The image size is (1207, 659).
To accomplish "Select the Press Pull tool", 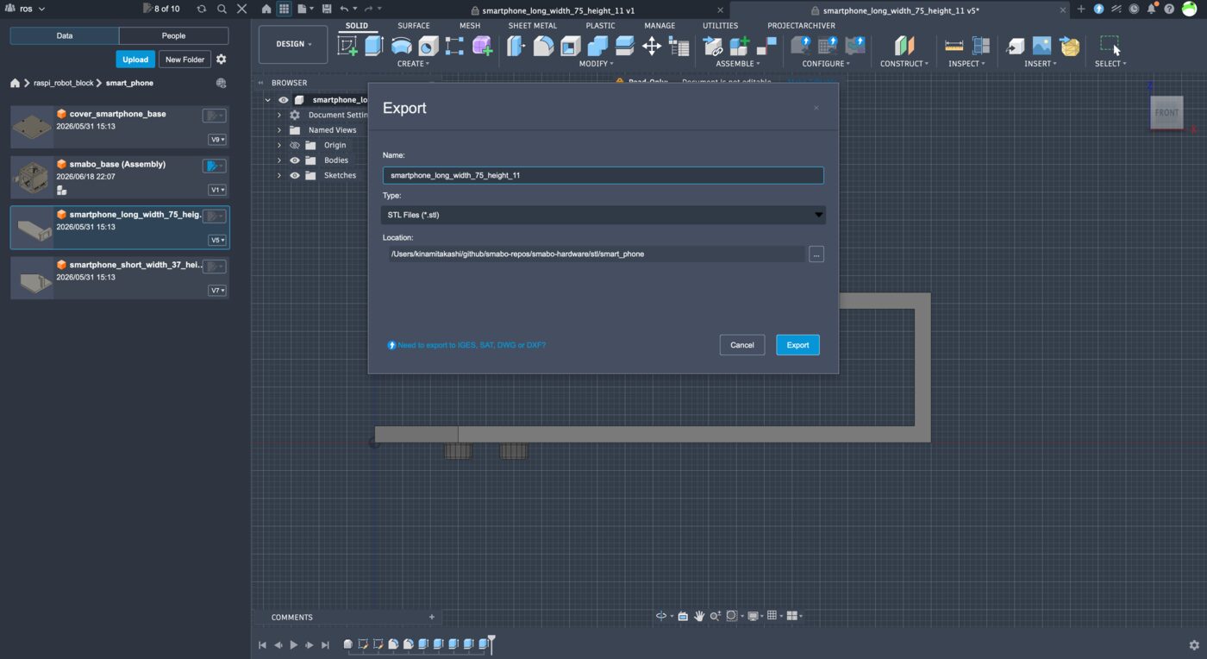I will [x=516, y=46].
